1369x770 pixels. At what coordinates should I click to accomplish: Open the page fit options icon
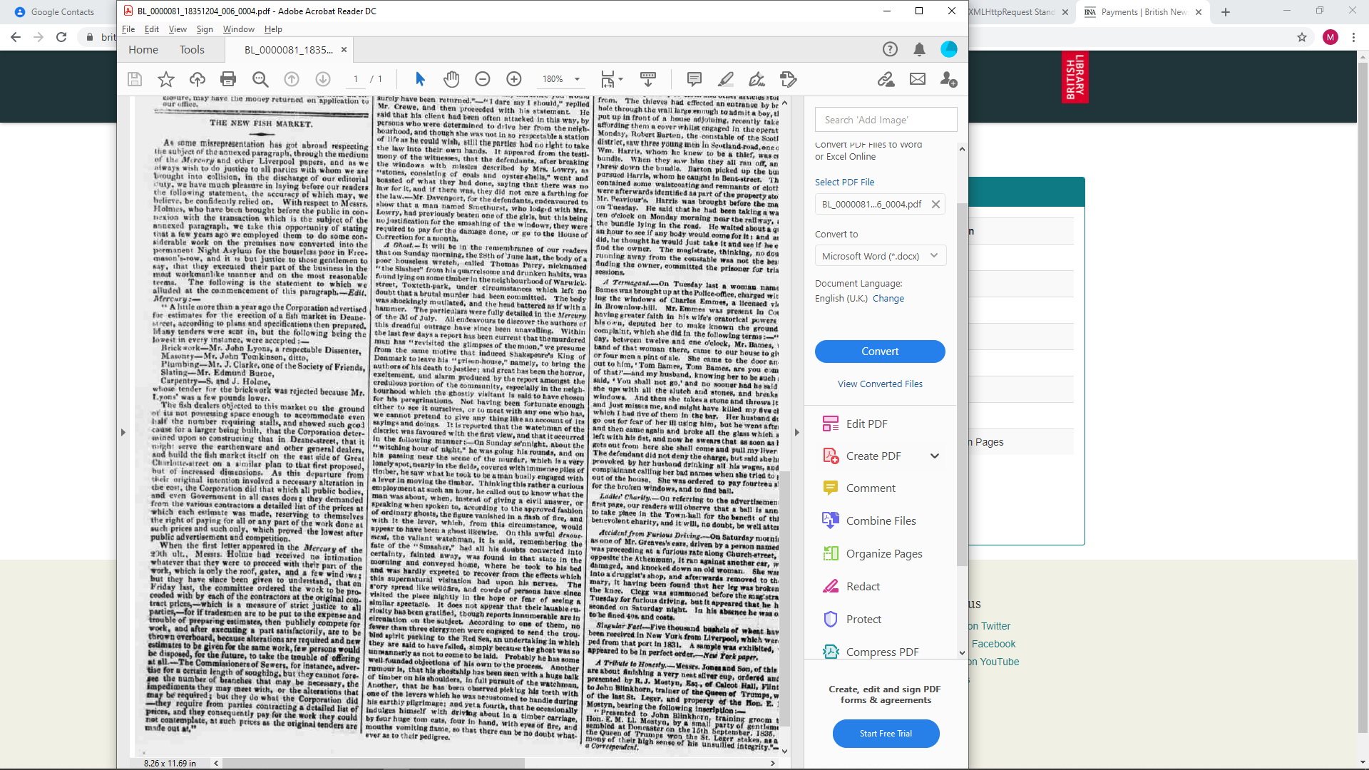611,79
